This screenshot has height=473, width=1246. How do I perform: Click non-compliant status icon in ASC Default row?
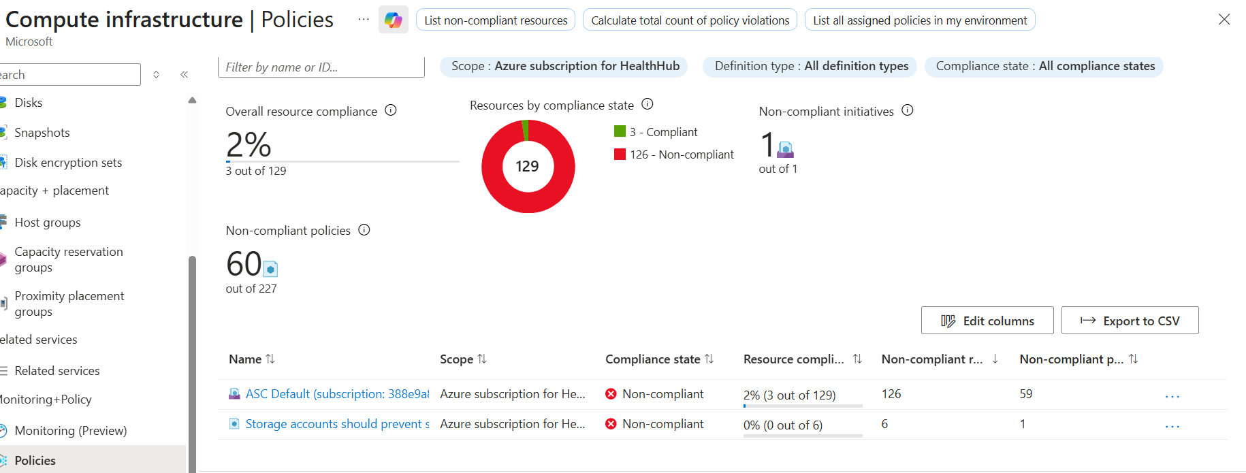point(611,394)
